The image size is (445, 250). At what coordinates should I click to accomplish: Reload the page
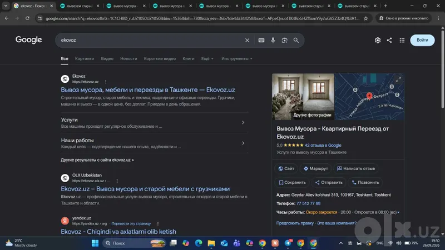[27, 18]
